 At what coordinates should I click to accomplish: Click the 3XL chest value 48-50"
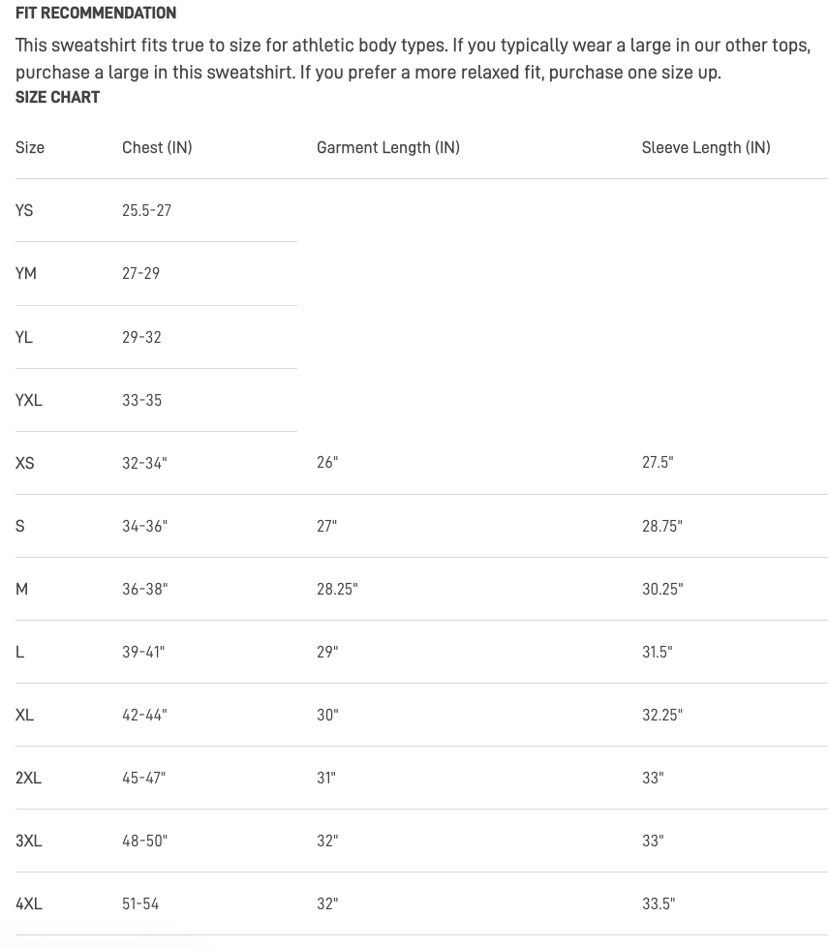click(x=144, y=841)
